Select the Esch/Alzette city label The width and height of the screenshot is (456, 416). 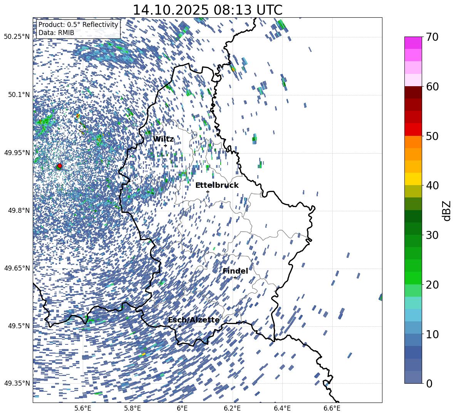[x=194, y=320]
